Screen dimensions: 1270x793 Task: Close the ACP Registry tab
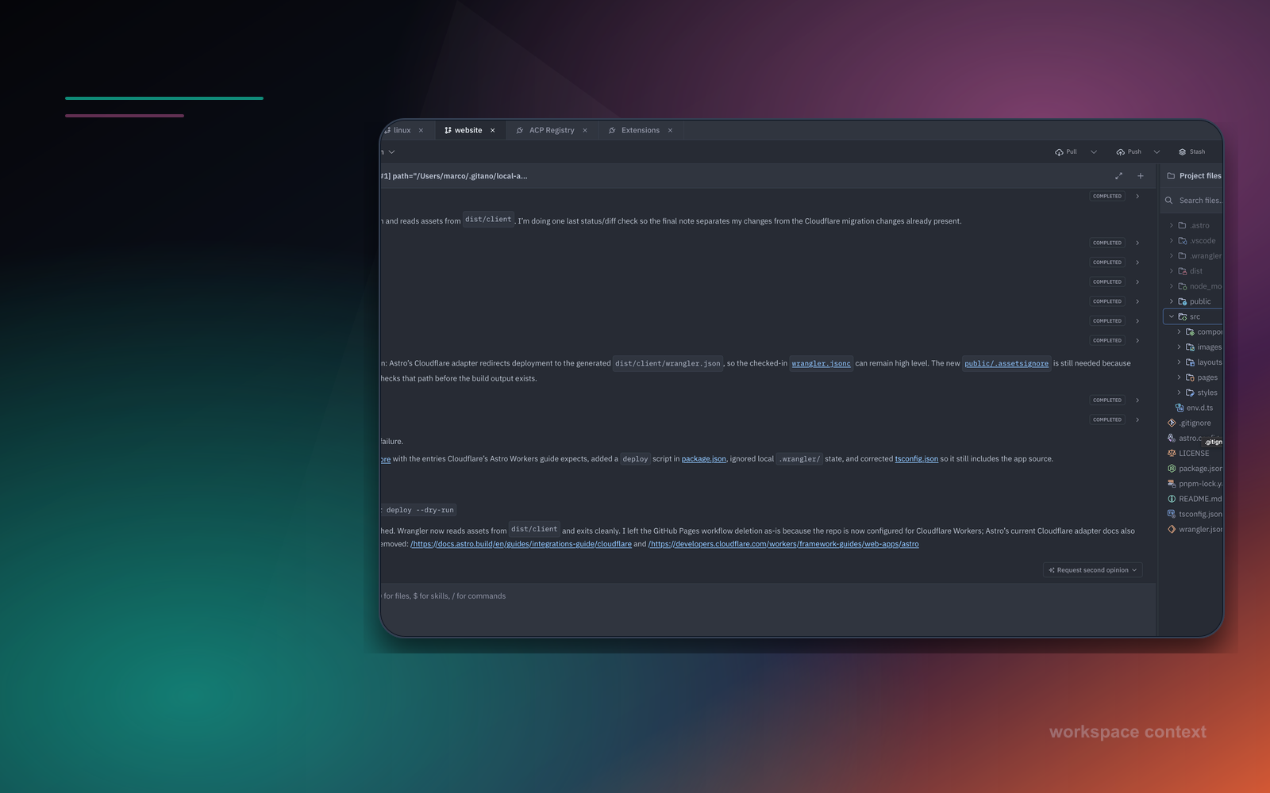585,130
